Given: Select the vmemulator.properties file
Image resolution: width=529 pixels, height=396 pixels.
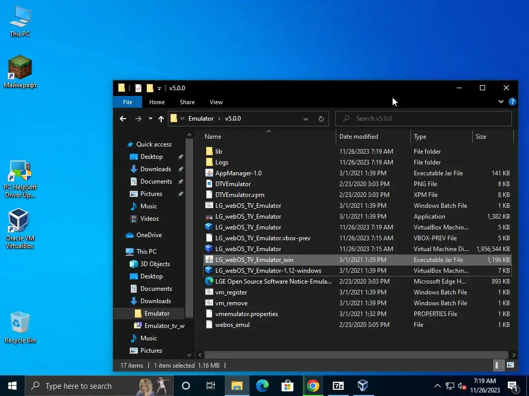Looking at the screenshot, I should pos(357,314).
